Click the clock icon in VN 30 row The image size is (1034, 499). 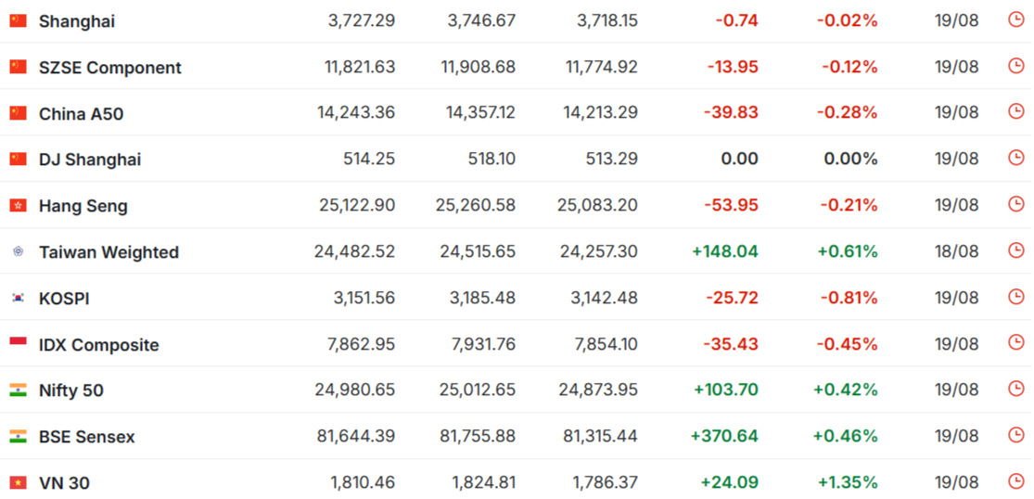1016,481
